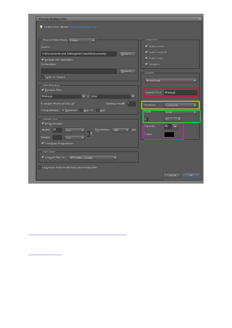Screen dimensions: 232x328
Task: Toggle Include All Subfolders checkbox
Action: pos(43,60)
